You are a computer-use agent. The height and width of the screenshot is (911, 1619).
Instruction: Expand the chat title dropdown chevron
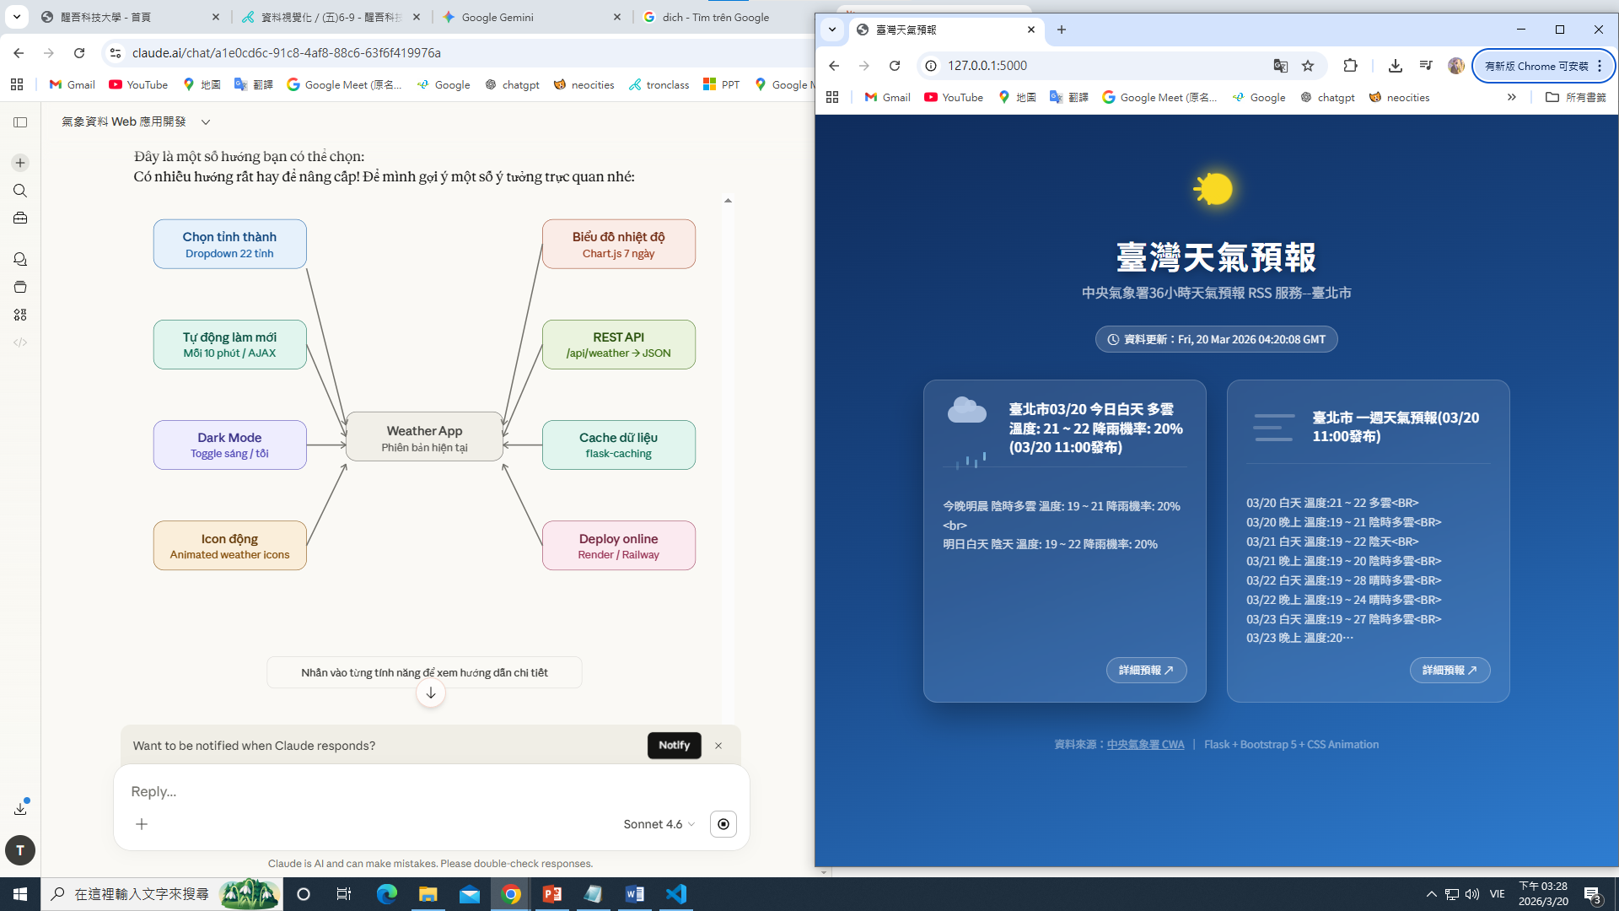(x=205, y=122)
